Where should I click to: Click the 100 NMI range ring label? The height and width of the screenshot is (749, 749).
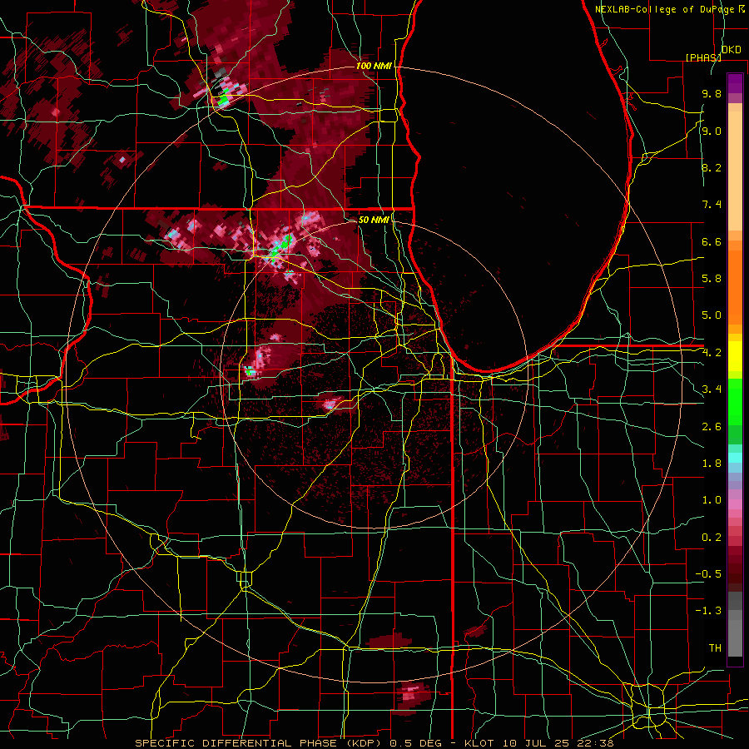(x=374, y=66)
